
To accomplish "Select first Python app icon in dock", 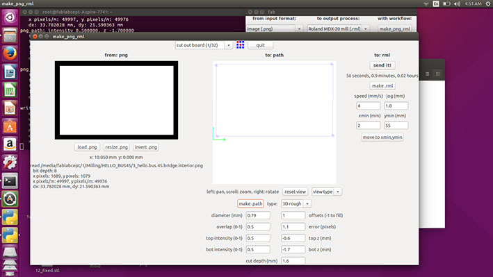I will pyautogui.click(x=10, y=217).
